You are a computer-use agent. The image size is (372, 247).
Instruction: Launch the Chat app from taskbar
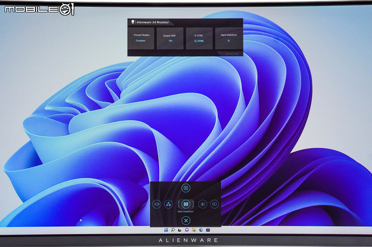click(187, 230)
